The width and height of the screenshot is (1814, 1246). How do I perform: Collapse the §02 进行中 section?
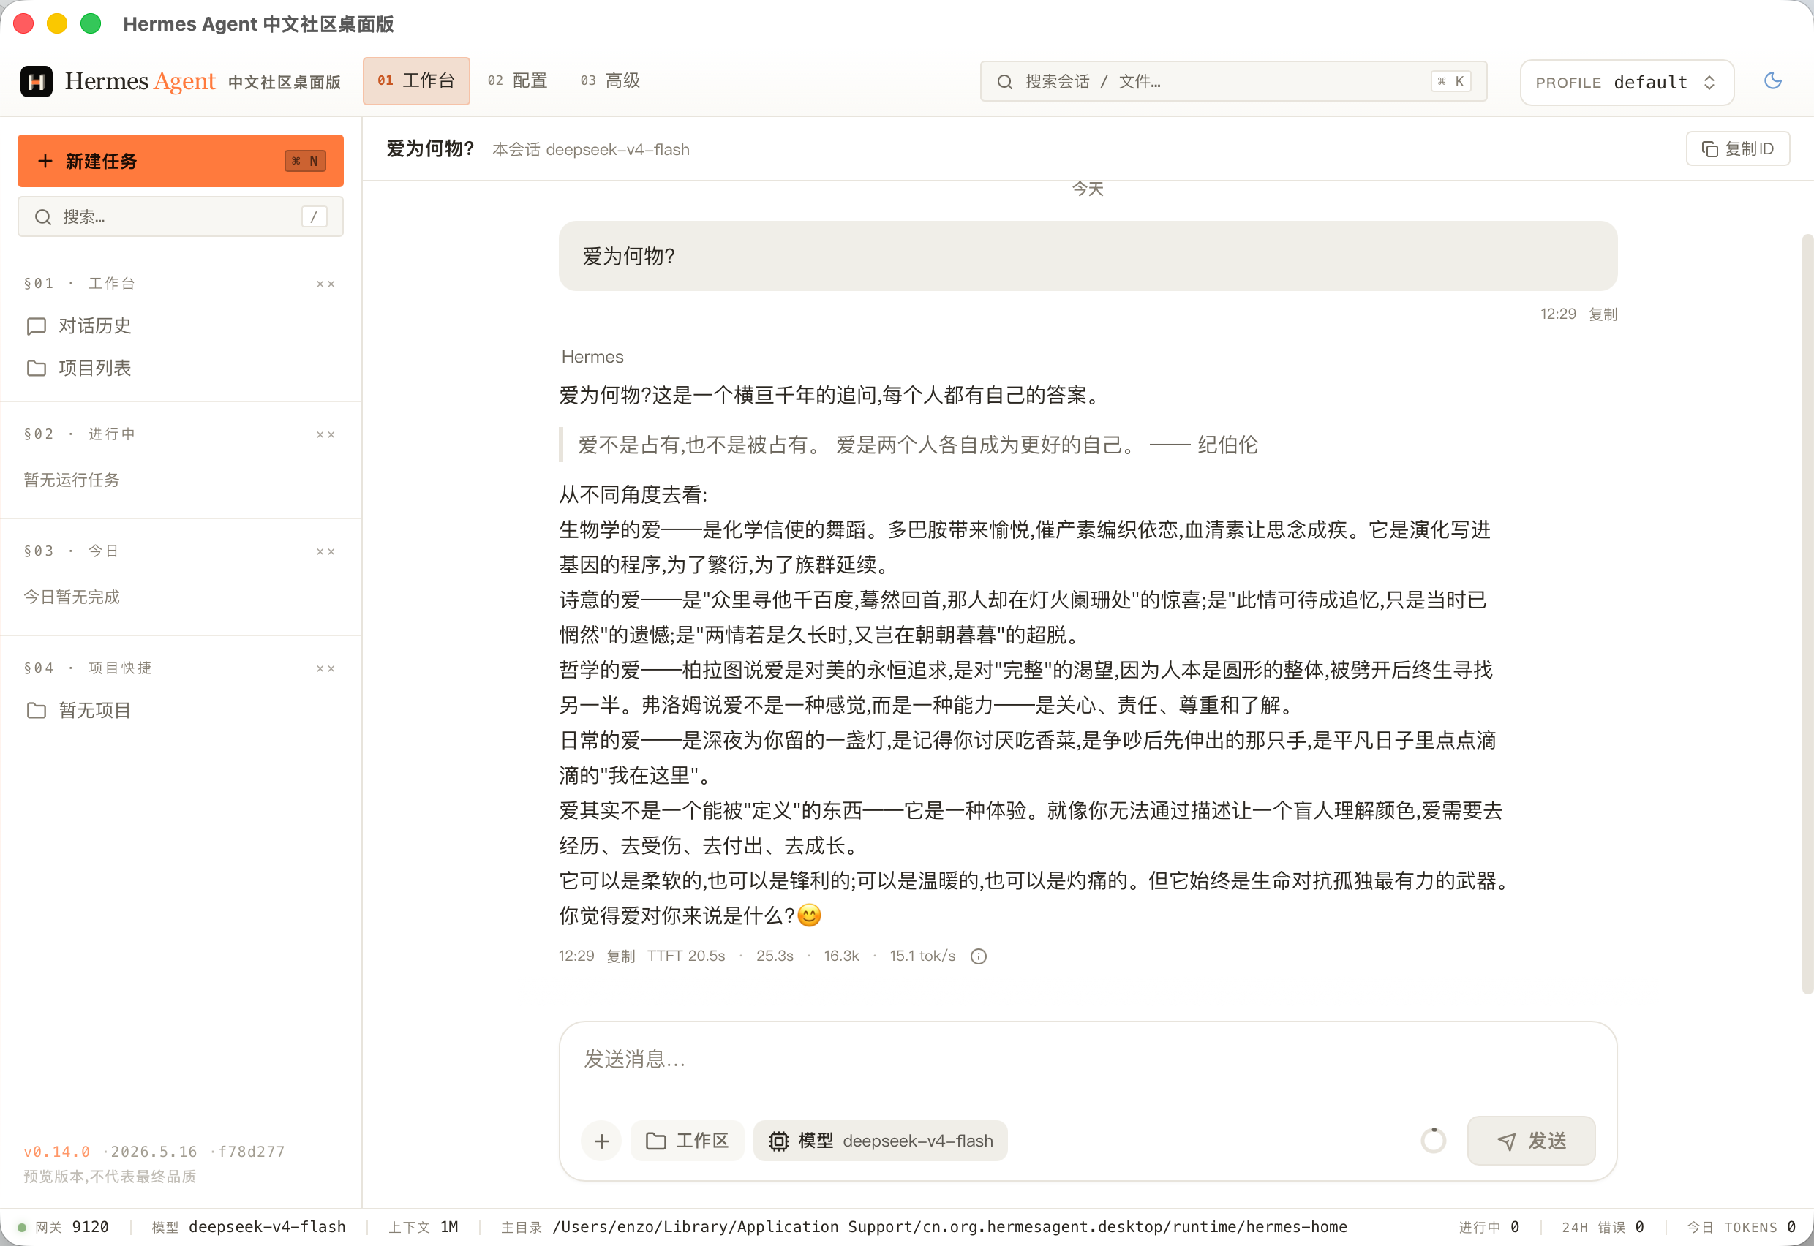point(325,435)
